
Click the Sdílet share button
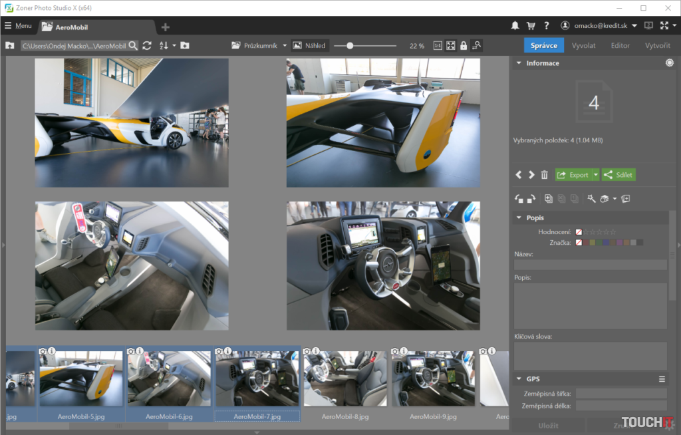pyautogui.click(x=618, y=175)
